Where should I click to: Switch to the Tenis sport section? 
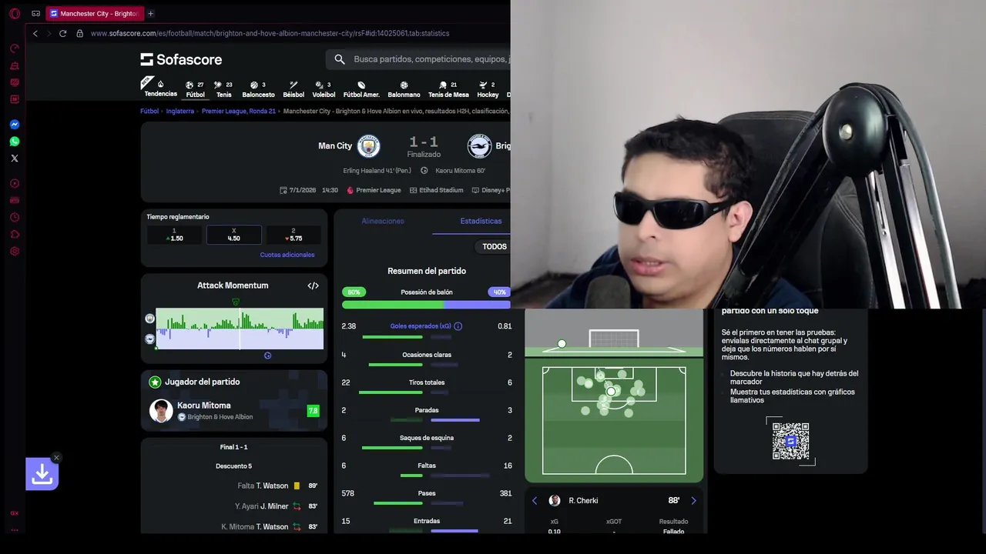coord(223,89)
